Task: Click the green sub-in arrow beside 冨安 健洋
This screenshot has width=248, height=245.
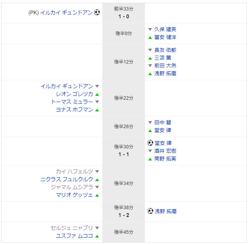Action: click(150, 38)
